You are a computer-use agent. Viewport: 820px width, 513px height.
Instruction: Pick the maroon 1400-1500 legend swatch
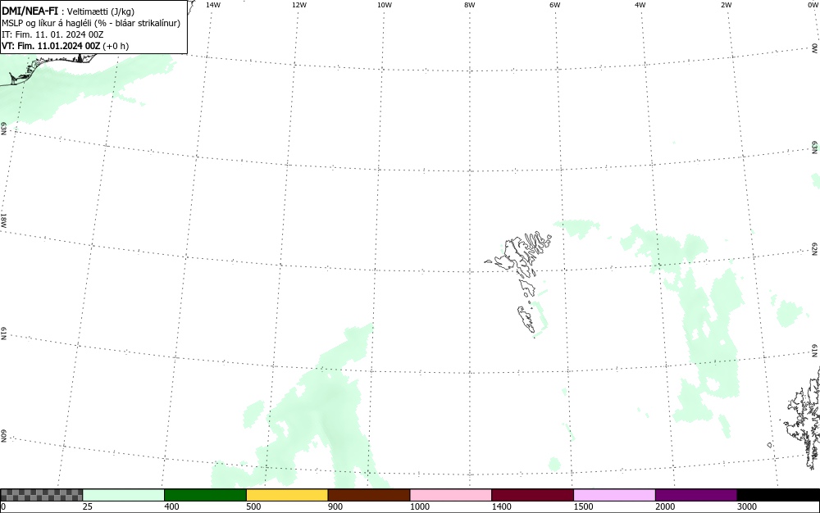[532, 495]
